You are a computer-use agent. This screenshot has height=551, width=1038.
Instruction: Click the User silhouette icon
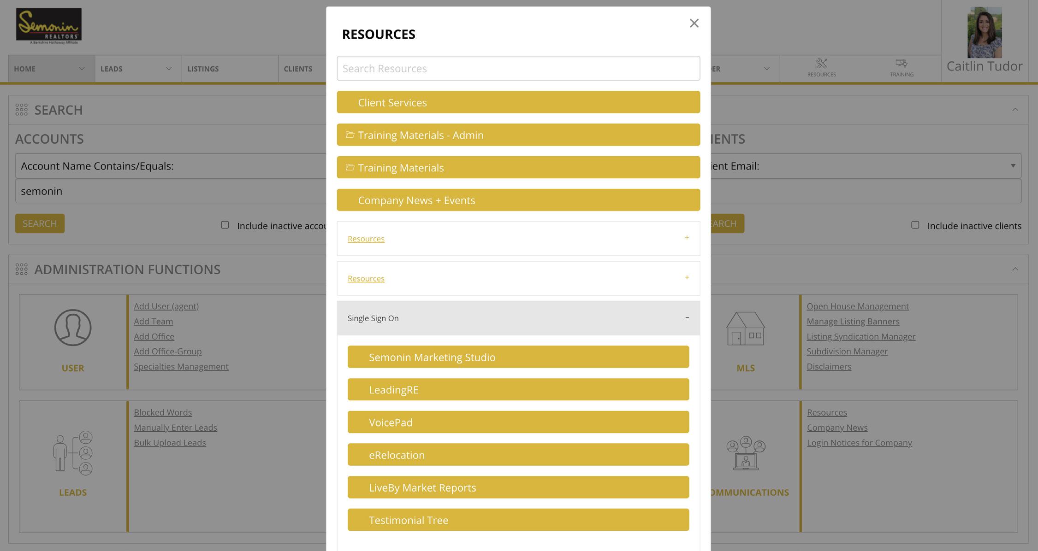coord(73,328)
